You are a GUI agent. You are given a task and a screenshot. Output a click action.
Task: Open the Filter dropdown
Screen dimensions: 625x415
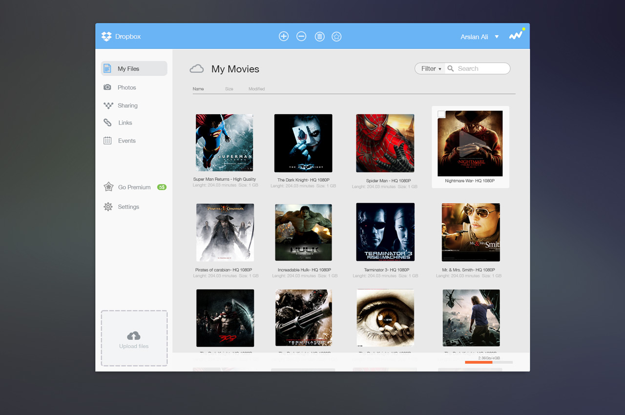tap(431, 69)
